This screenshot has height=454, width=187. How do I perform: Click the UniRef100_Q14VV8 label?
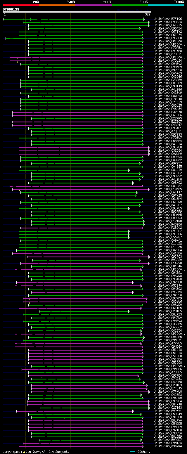168,263
